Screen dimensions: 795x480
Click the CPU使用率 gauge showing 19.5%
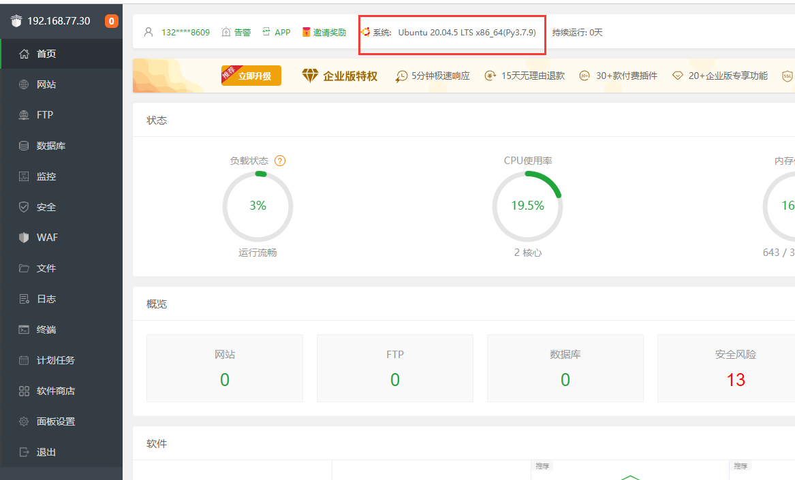527,206
